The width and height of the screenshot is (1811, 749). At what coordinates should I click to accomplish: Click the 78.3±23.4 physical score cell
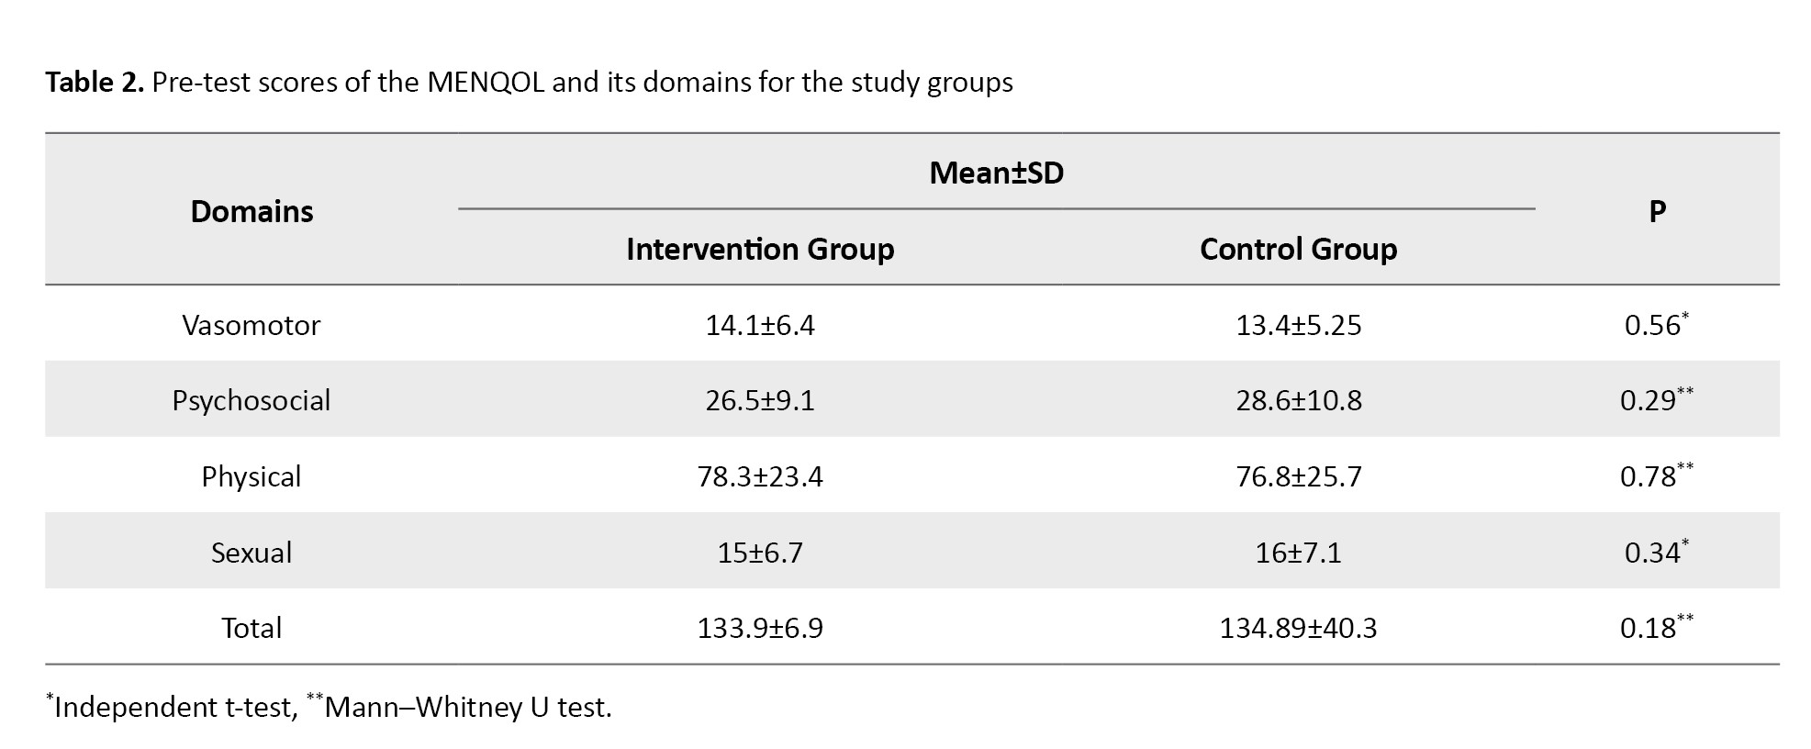coord(760,477)
